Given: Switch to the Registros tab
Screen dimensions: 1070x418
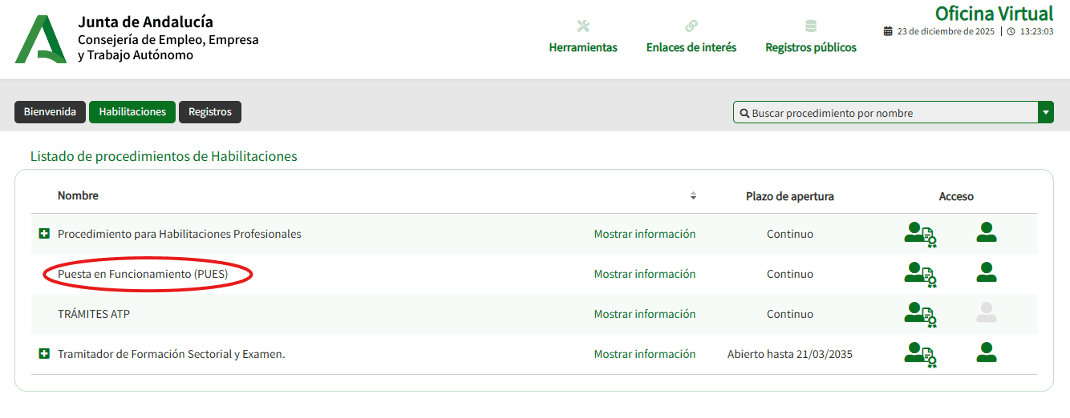Looking at the screenshot, I should [209, 112].
